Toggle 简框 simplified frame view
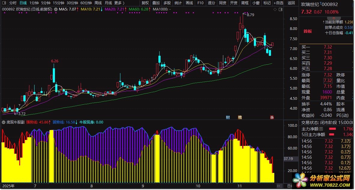 click(245, 3)
